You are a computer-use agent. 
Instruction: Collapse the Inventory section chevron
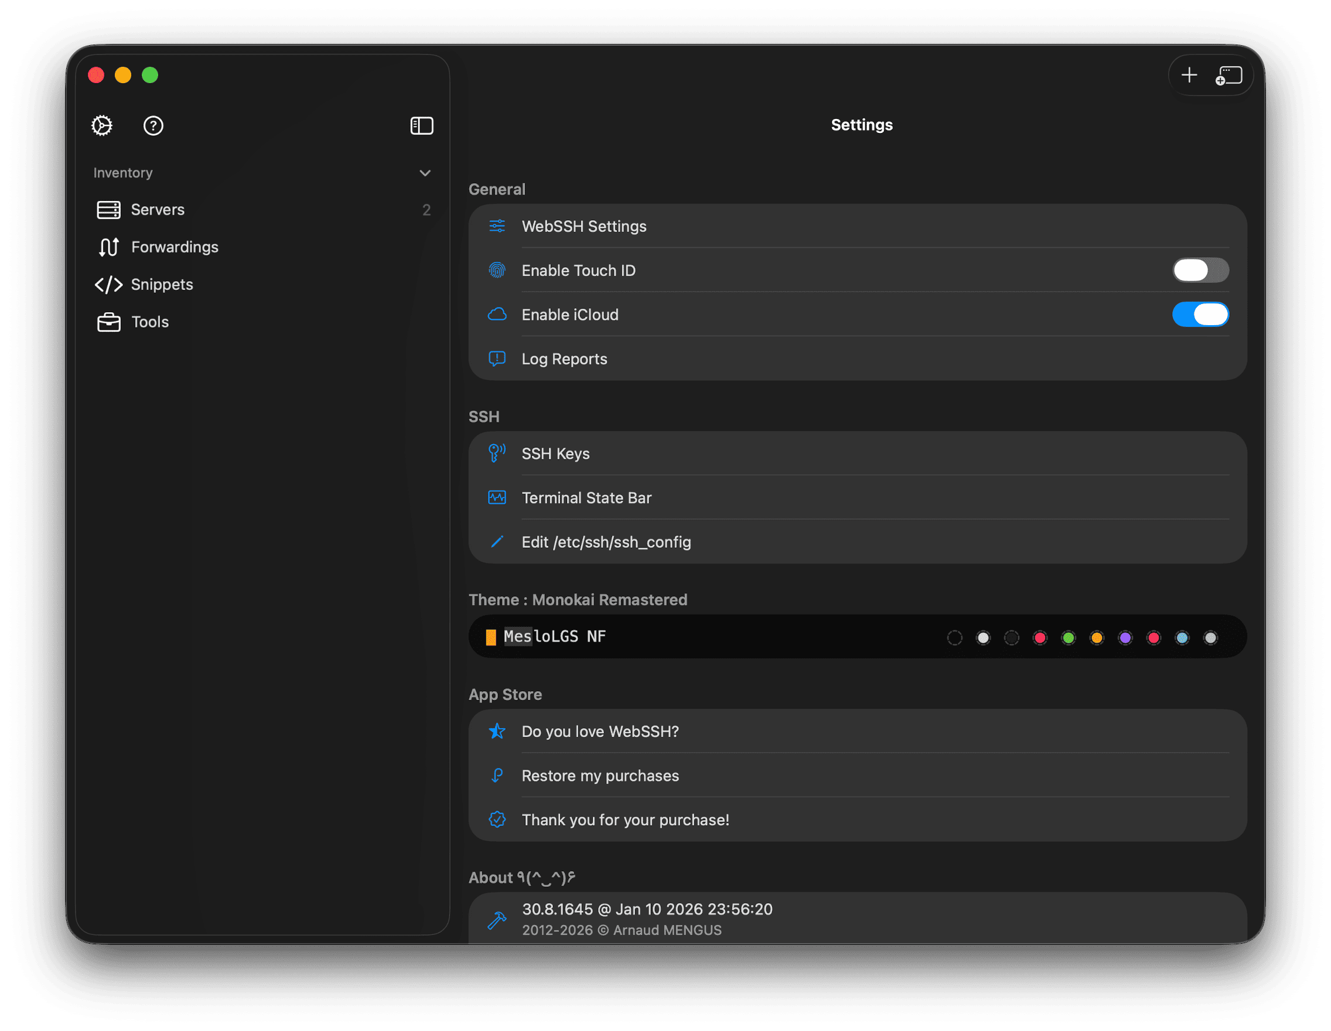pos(425,173)
